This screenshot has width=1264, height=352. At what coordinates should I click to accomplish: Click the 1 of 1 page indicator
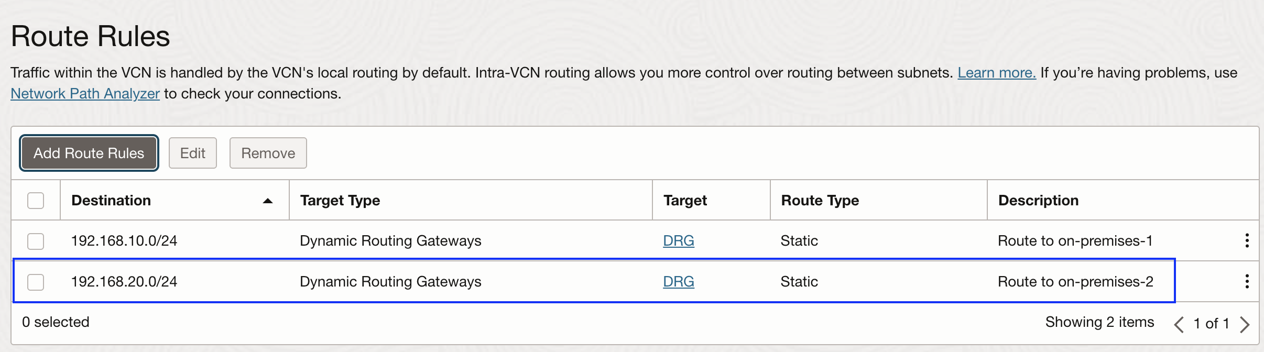point(1212,324)
